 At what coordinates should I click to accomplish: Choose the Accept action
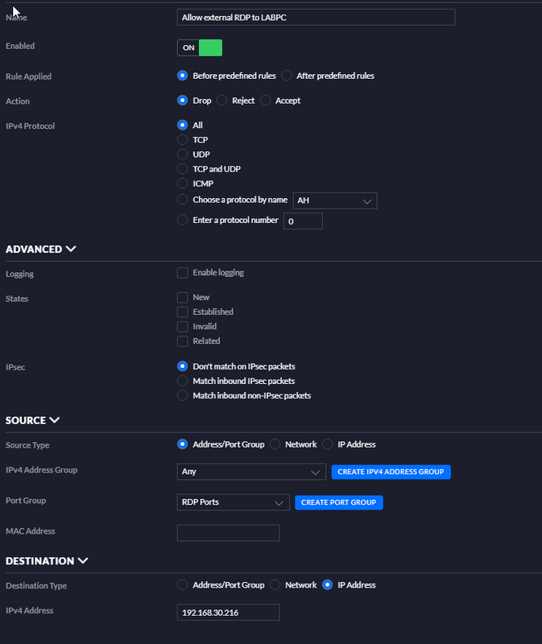point(266,101)
